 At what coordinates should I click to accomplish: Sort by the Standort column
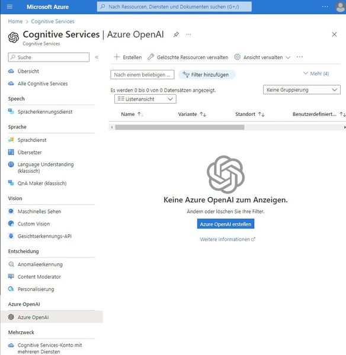click(249, 114)
